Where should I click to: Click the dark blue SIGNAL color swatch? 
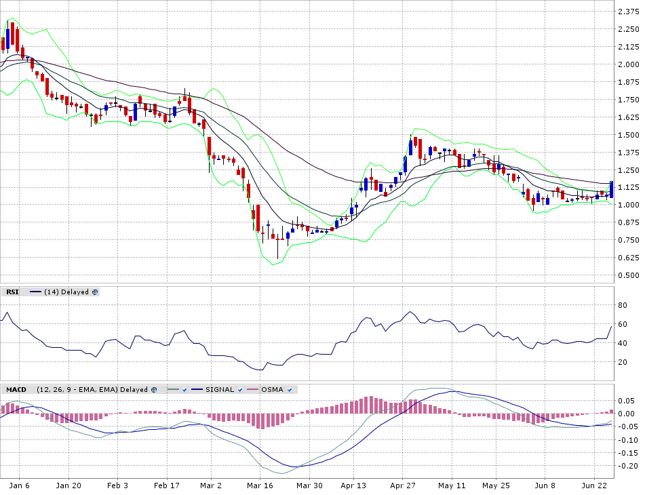(197, 390)
